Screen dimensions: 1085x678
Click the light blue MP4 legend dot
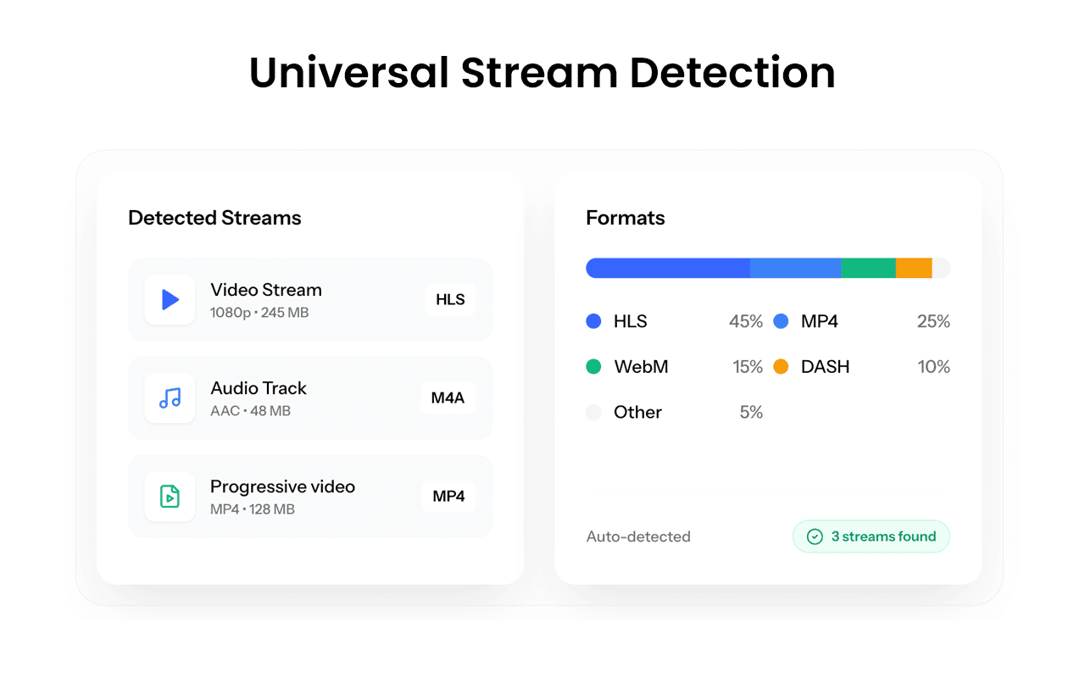click(x=781, y=321)
